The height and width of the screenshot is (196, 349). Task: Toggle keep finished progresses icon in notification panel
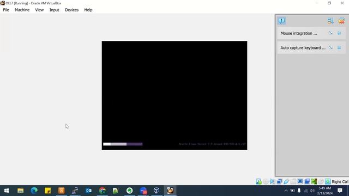tap(330, 21)
